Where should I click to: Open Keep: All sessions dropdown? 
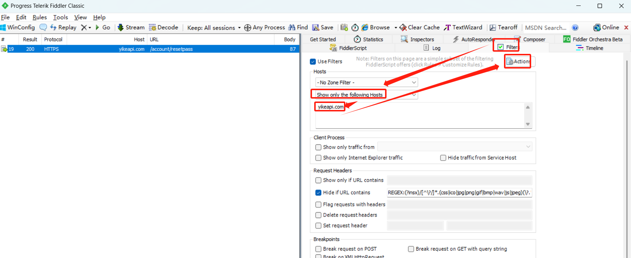214,27
